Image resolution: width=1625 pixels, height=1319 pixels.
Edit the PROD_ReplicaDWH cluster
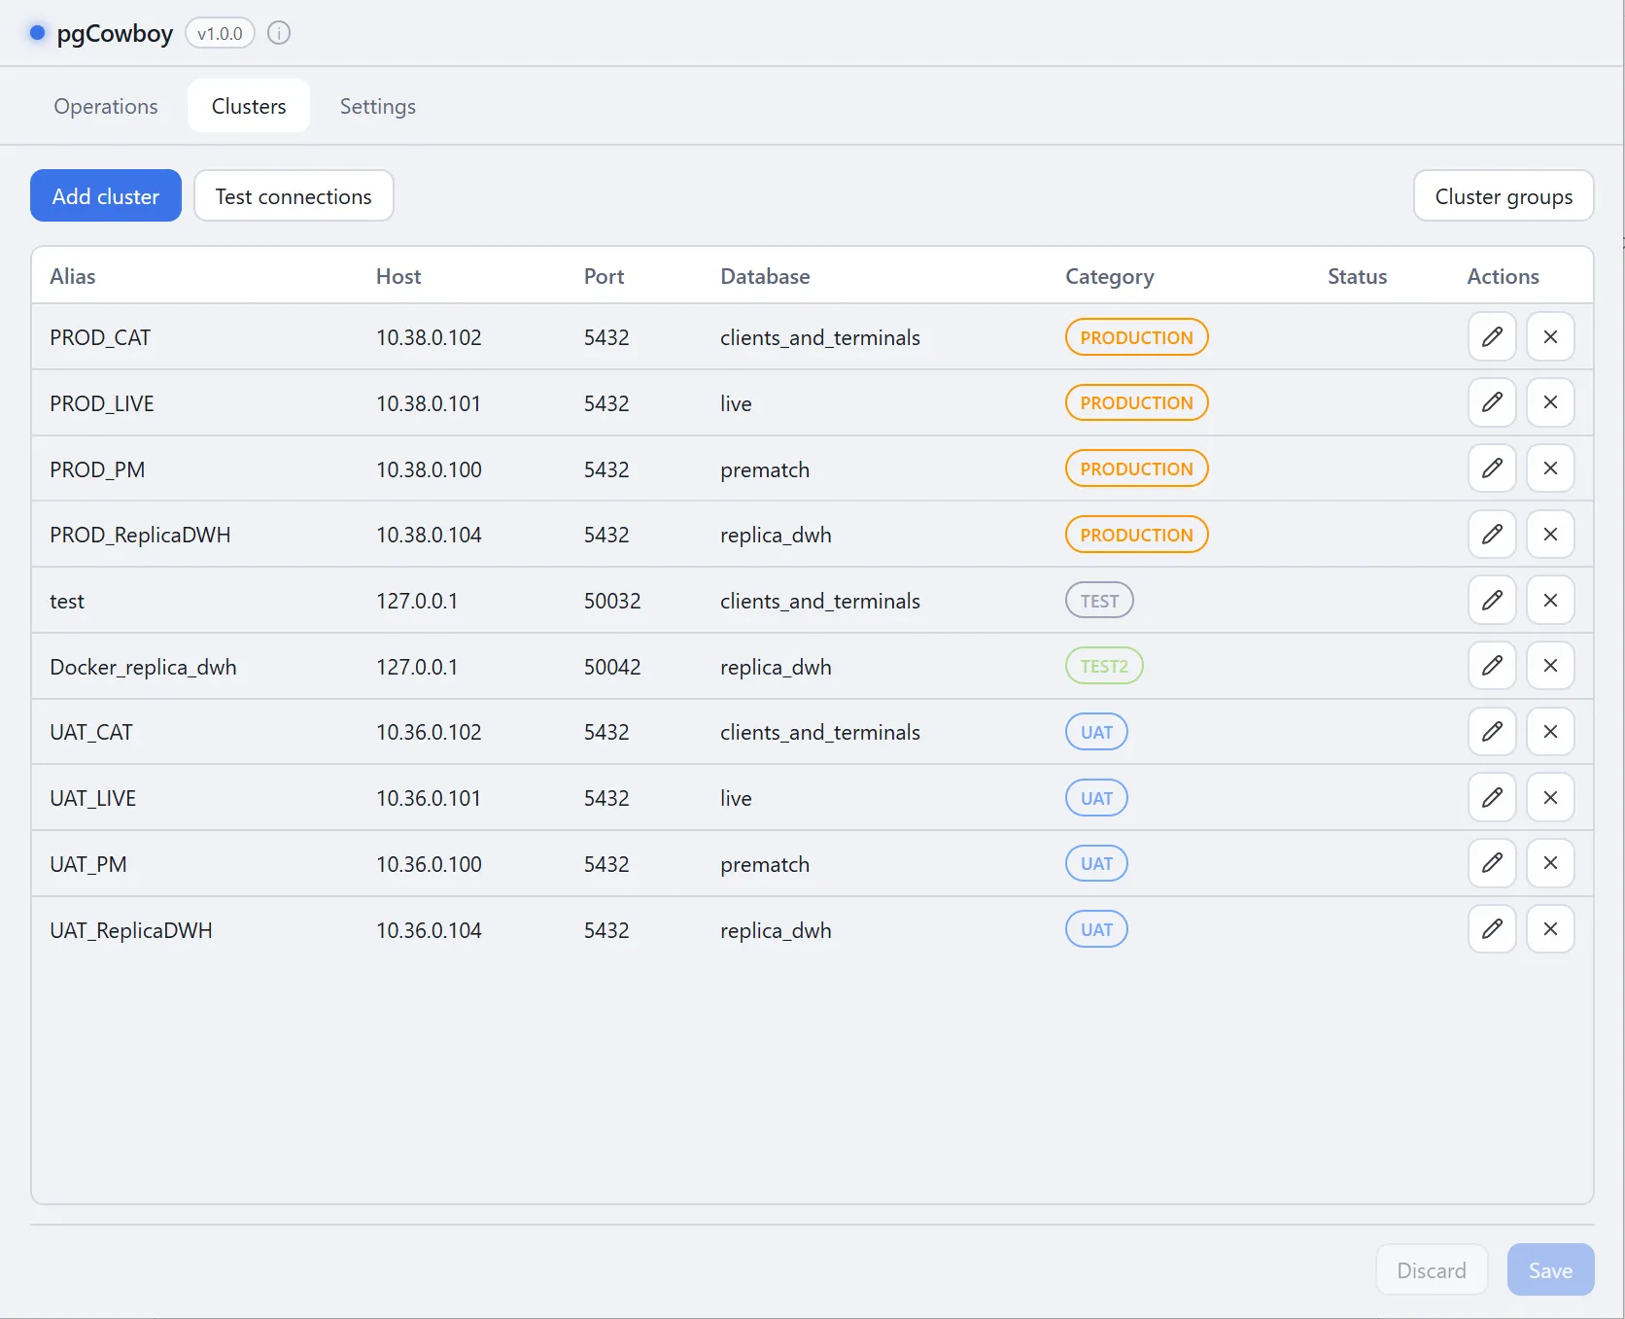click(x=1492, y=534)
